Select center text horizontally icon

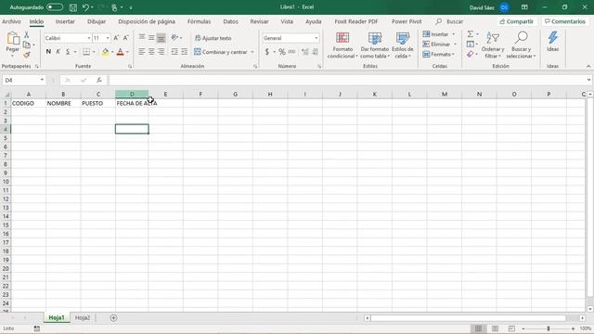point(151,52)
